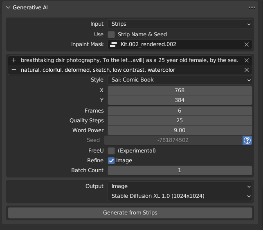Open the Stable Diffusion XL model dropdown

[x=180, y=196]
